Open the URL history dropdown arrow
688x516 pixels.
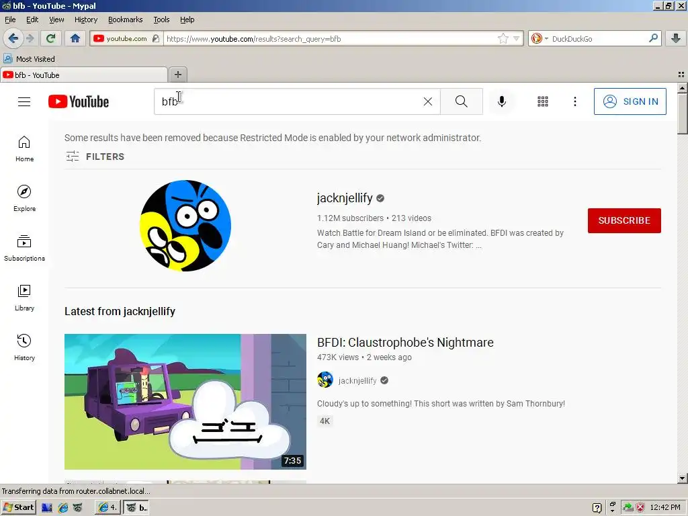pos(517,38)
